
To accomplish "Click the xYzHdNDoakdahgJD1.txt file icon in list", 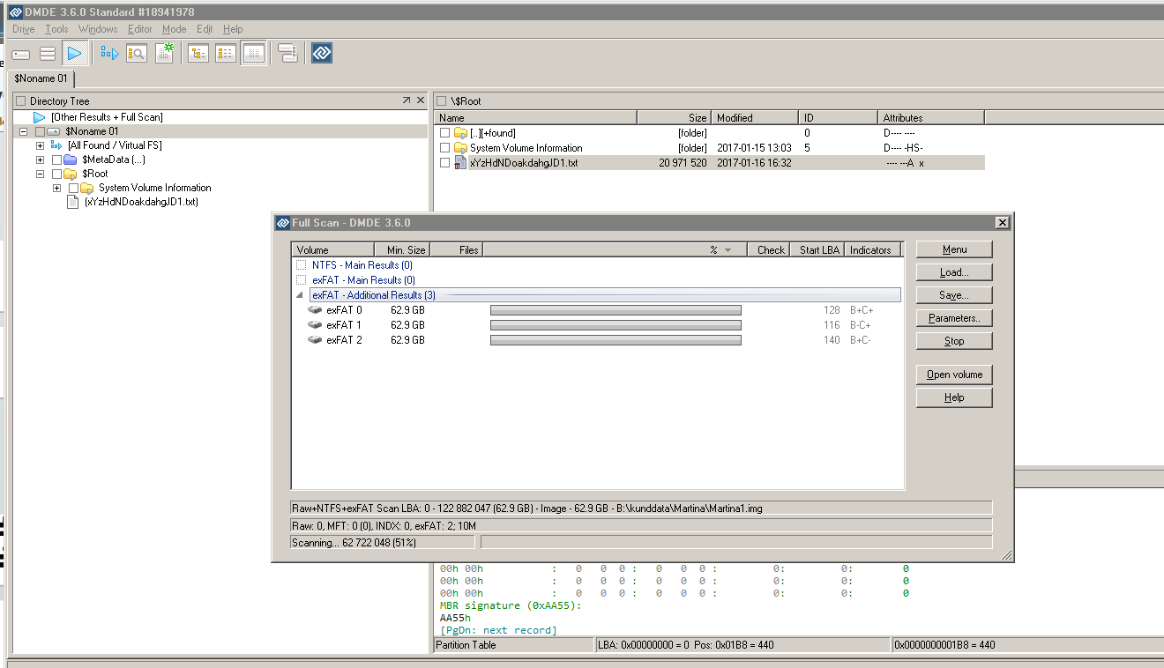I will [x=460, y=163].
